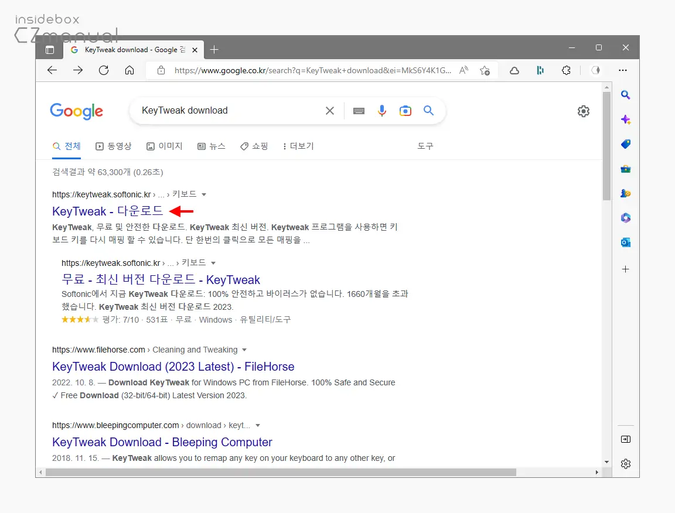This screenshot has width=675, height=513.
Task: Open the Shopping icon in the sidebar
Action: point(626,143)
